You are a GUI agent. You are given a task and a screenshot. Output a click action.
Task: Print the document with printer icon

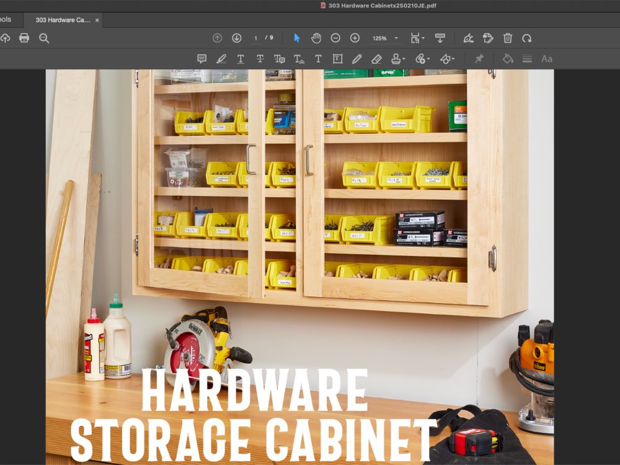[24, 38]
